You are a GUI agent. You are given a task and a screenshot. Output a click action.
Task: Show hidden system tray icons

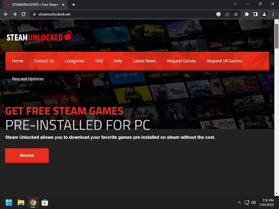[x=239, y=202]
